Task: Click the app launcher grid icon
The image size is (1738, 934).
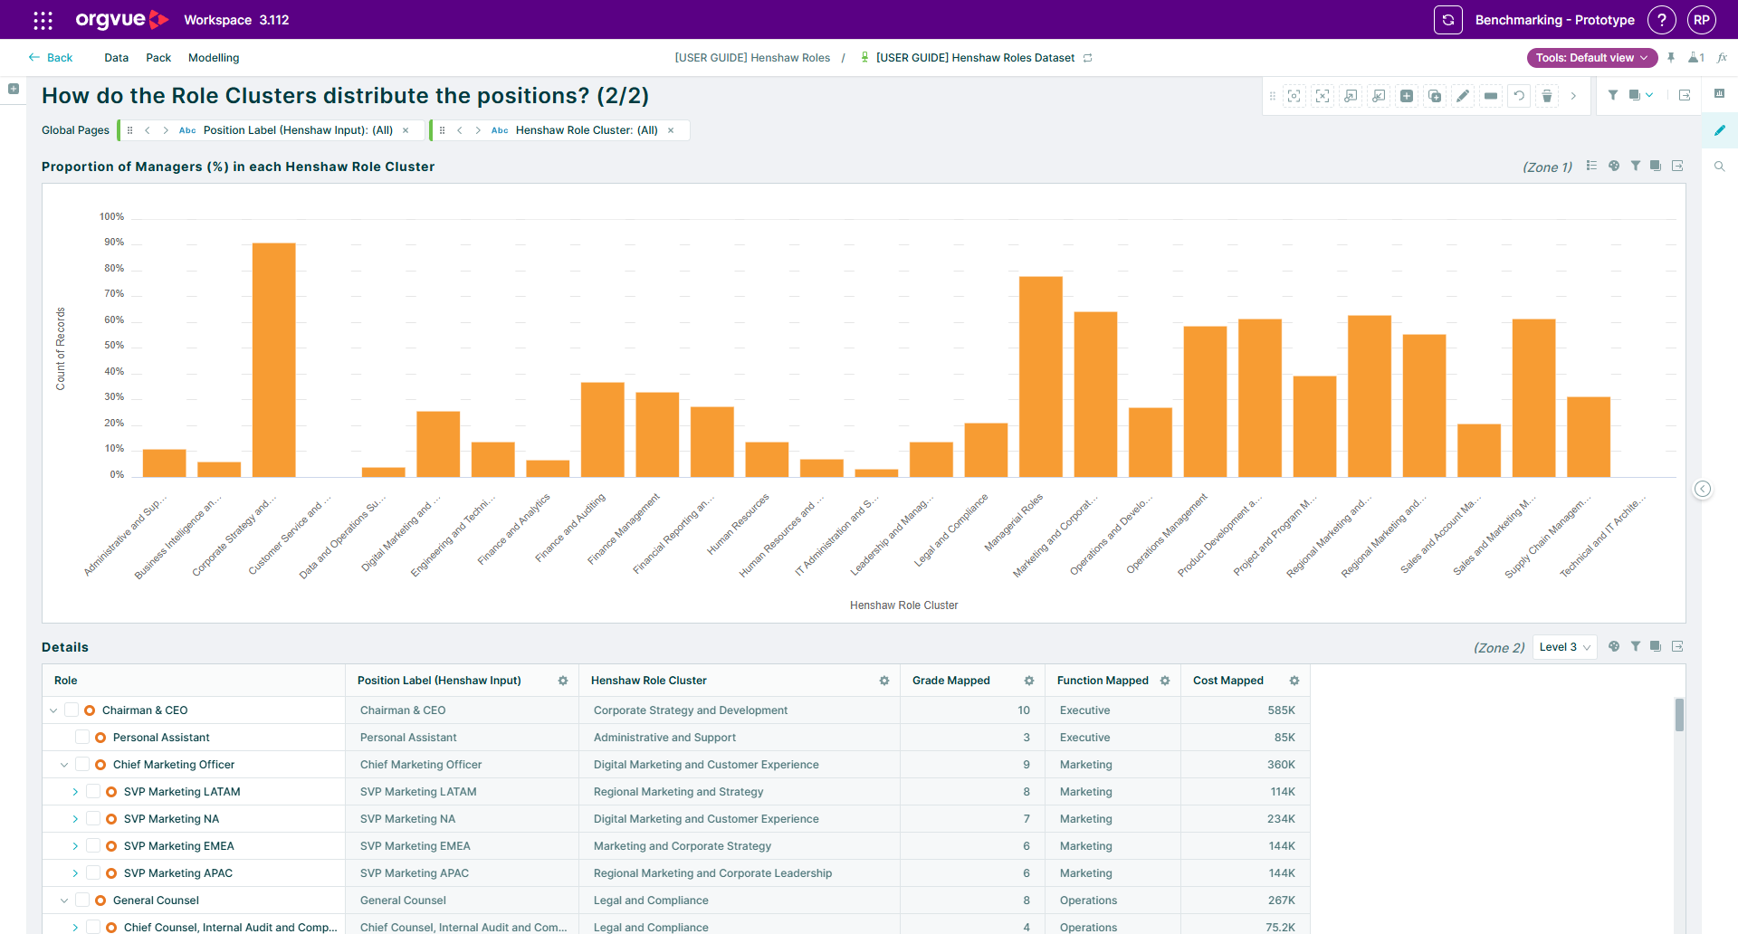Action: click(x=43, y=20)
